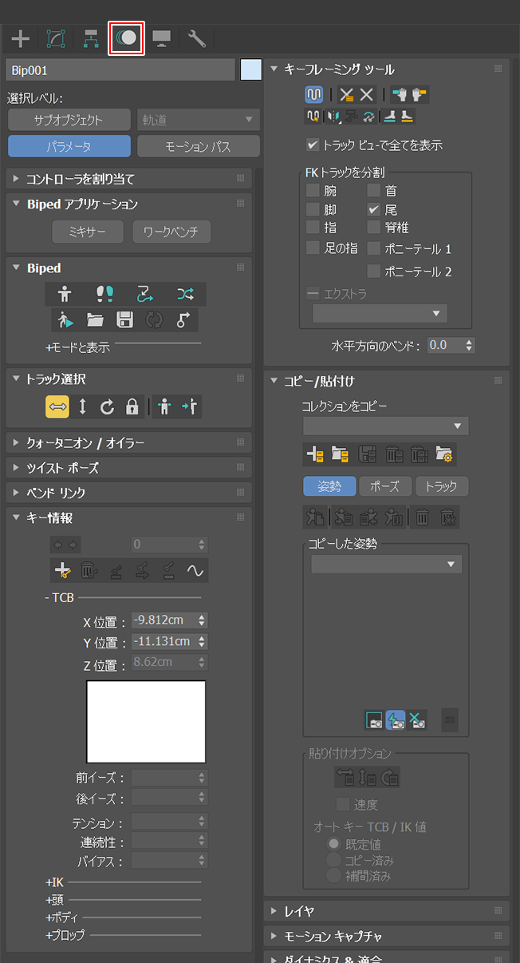Click the X 位置 value field

[x=163, y=620]
